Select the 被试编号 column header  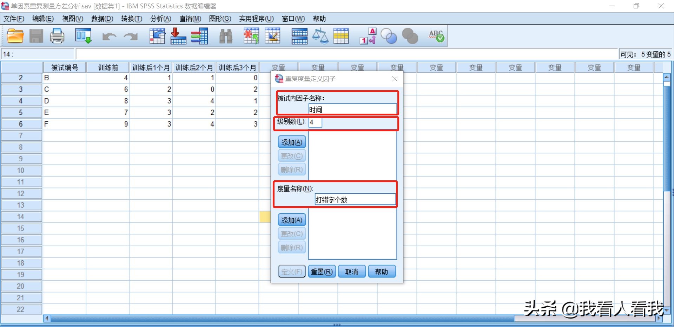(x=65, y=67)
